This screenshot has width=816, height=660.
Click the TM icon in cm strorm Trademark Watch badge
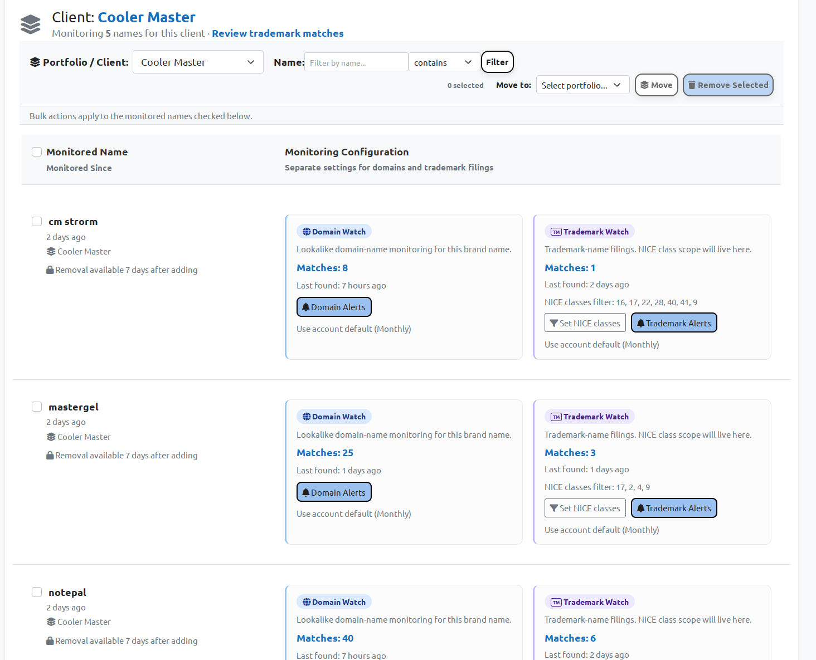(x=556, y=232)
